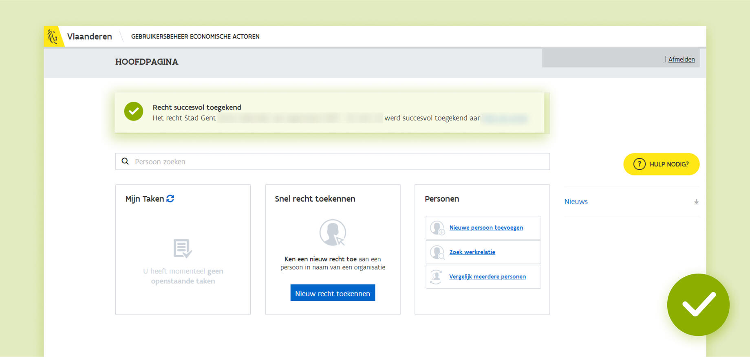The width and height of the screenshot is (750, 357).
Task: Open Vergelijk meerdere personen link
Action: coord(487,276)
